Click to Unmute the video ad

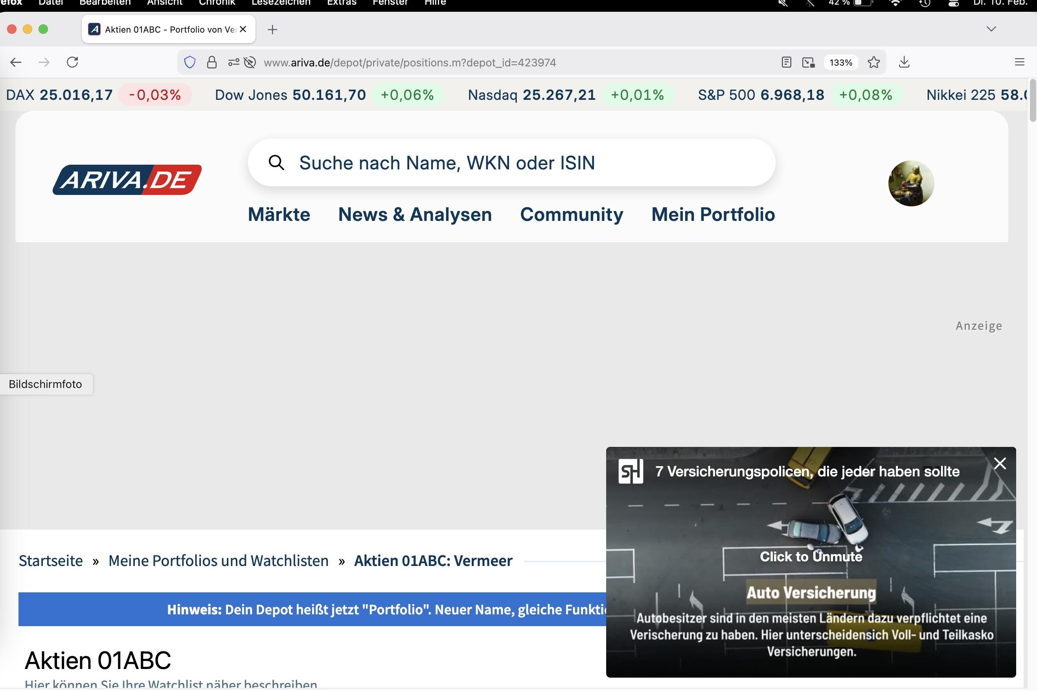(x=811, y=556)
